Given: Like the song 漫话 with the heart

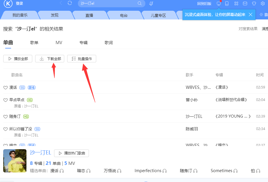Looking at the screenshot, I should tap(5, 87).
